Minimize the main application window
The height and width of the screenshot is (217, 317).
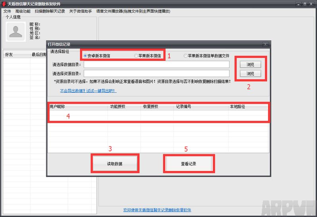coord(299,4)
